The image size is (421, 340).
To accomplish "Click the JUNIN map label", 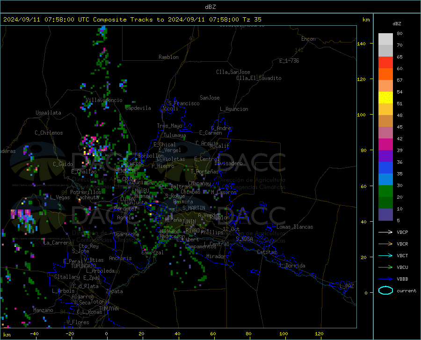I will pyautogui.click(x=189, y=222).
